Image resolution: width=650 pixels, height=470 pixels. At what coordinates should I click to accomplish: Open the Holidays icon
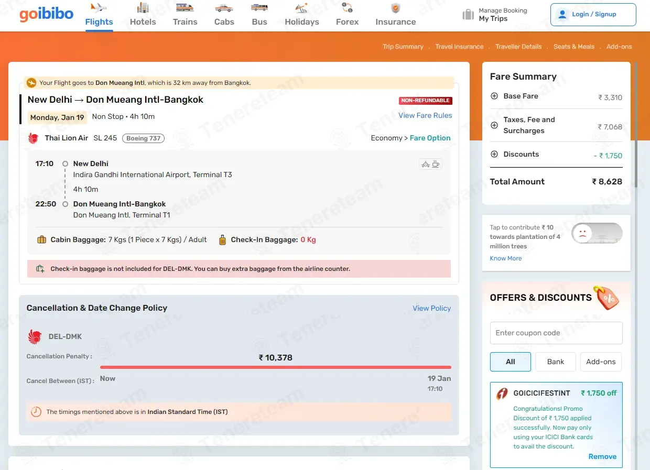click(x=301, y=8)
